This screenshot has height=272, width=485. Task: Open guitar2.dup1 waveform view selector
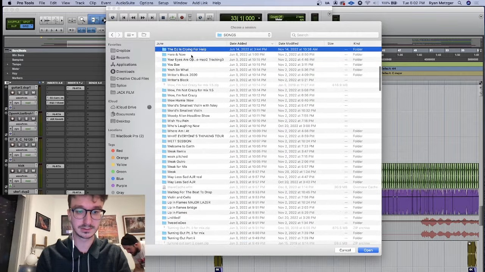(x=23, y=98)
